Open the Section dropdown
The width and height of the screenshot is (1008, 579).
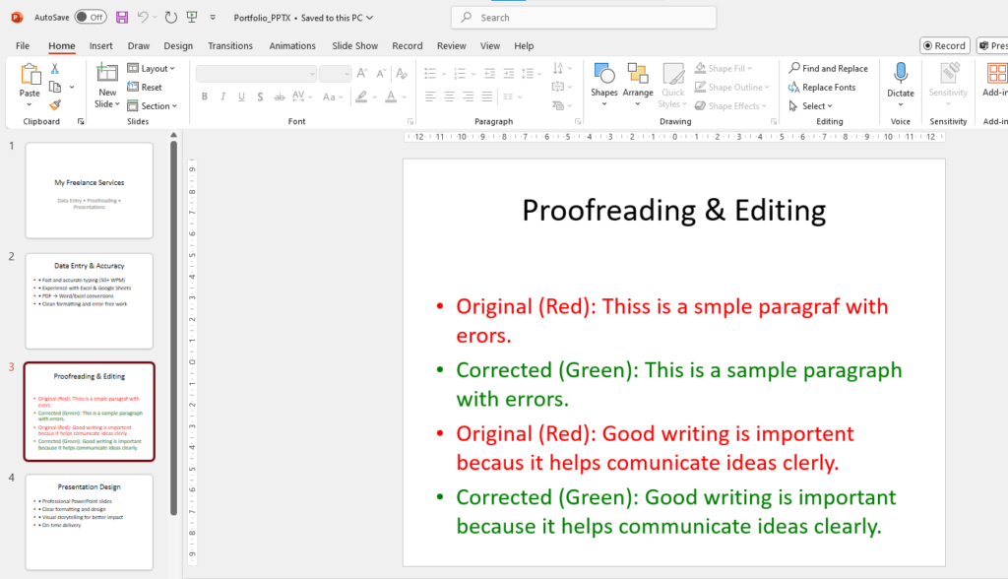(x=152, y=105)
